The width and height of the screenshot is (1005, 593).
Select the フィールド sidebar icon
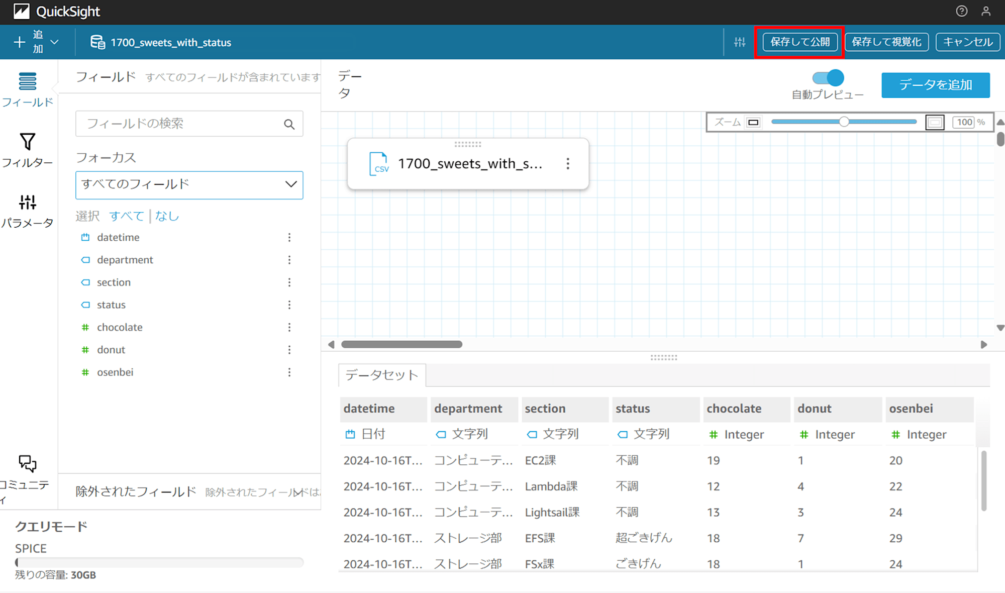[x=28, y=89]
